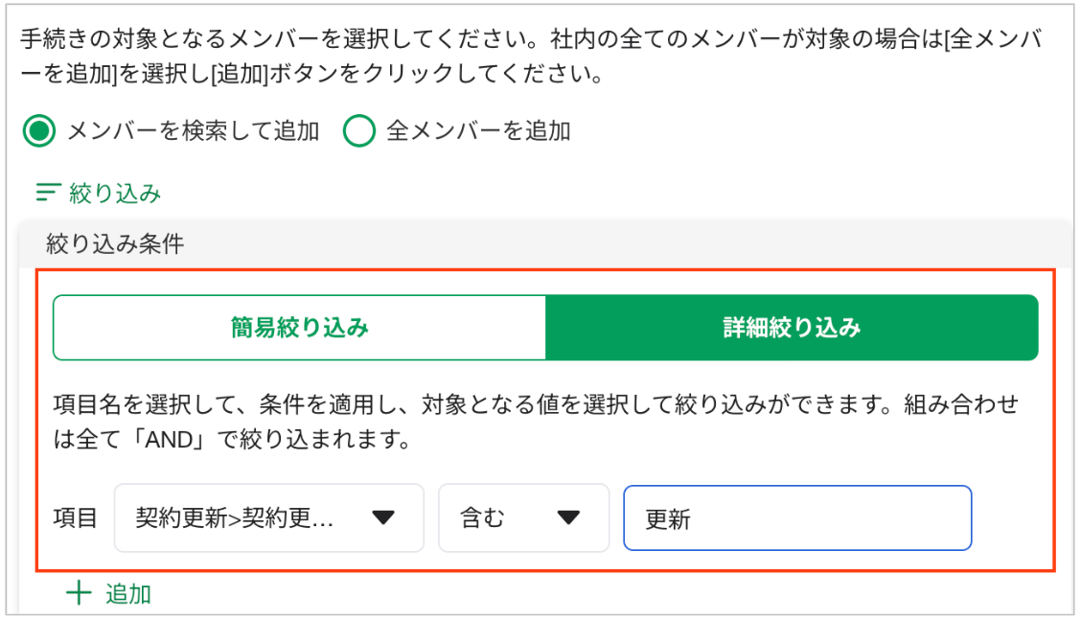Add a condition via the 追加 text
The width and height of the screenshot is (1081, 620).
pyautogui.click(x=128, y=594)
